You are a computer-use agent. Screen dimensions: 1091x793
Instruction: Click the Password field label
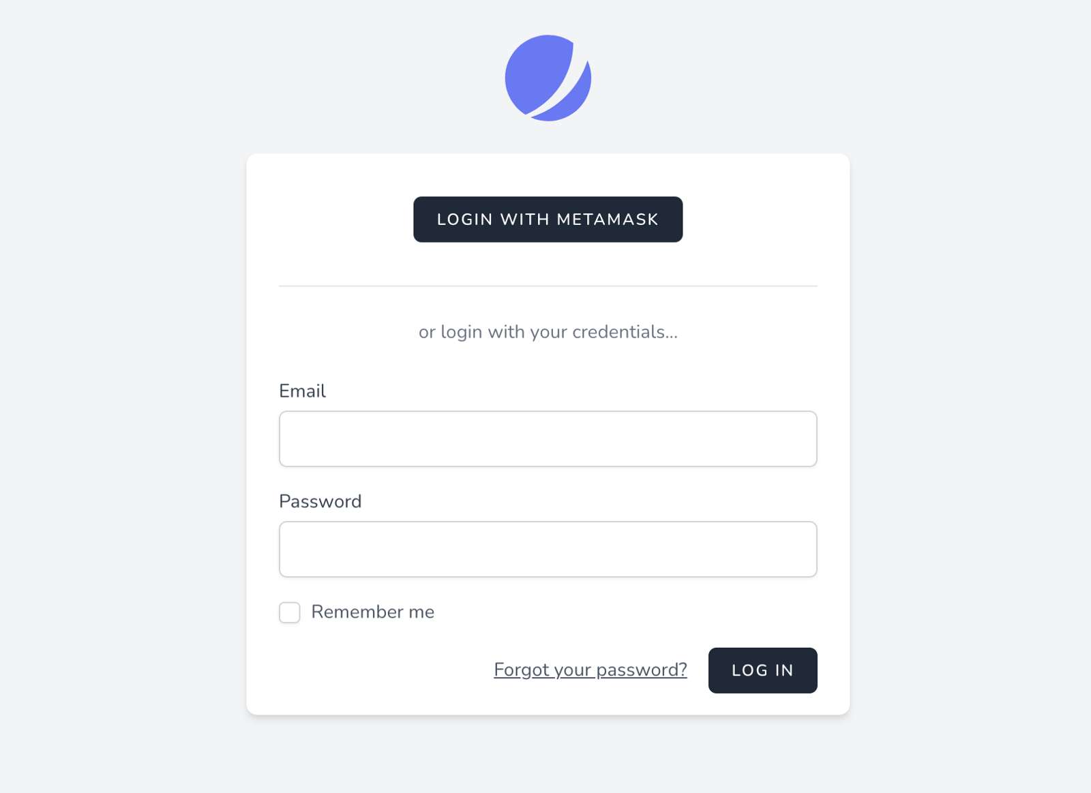320,501
